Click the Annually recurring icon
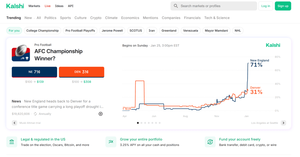 (x=35, y=114)
